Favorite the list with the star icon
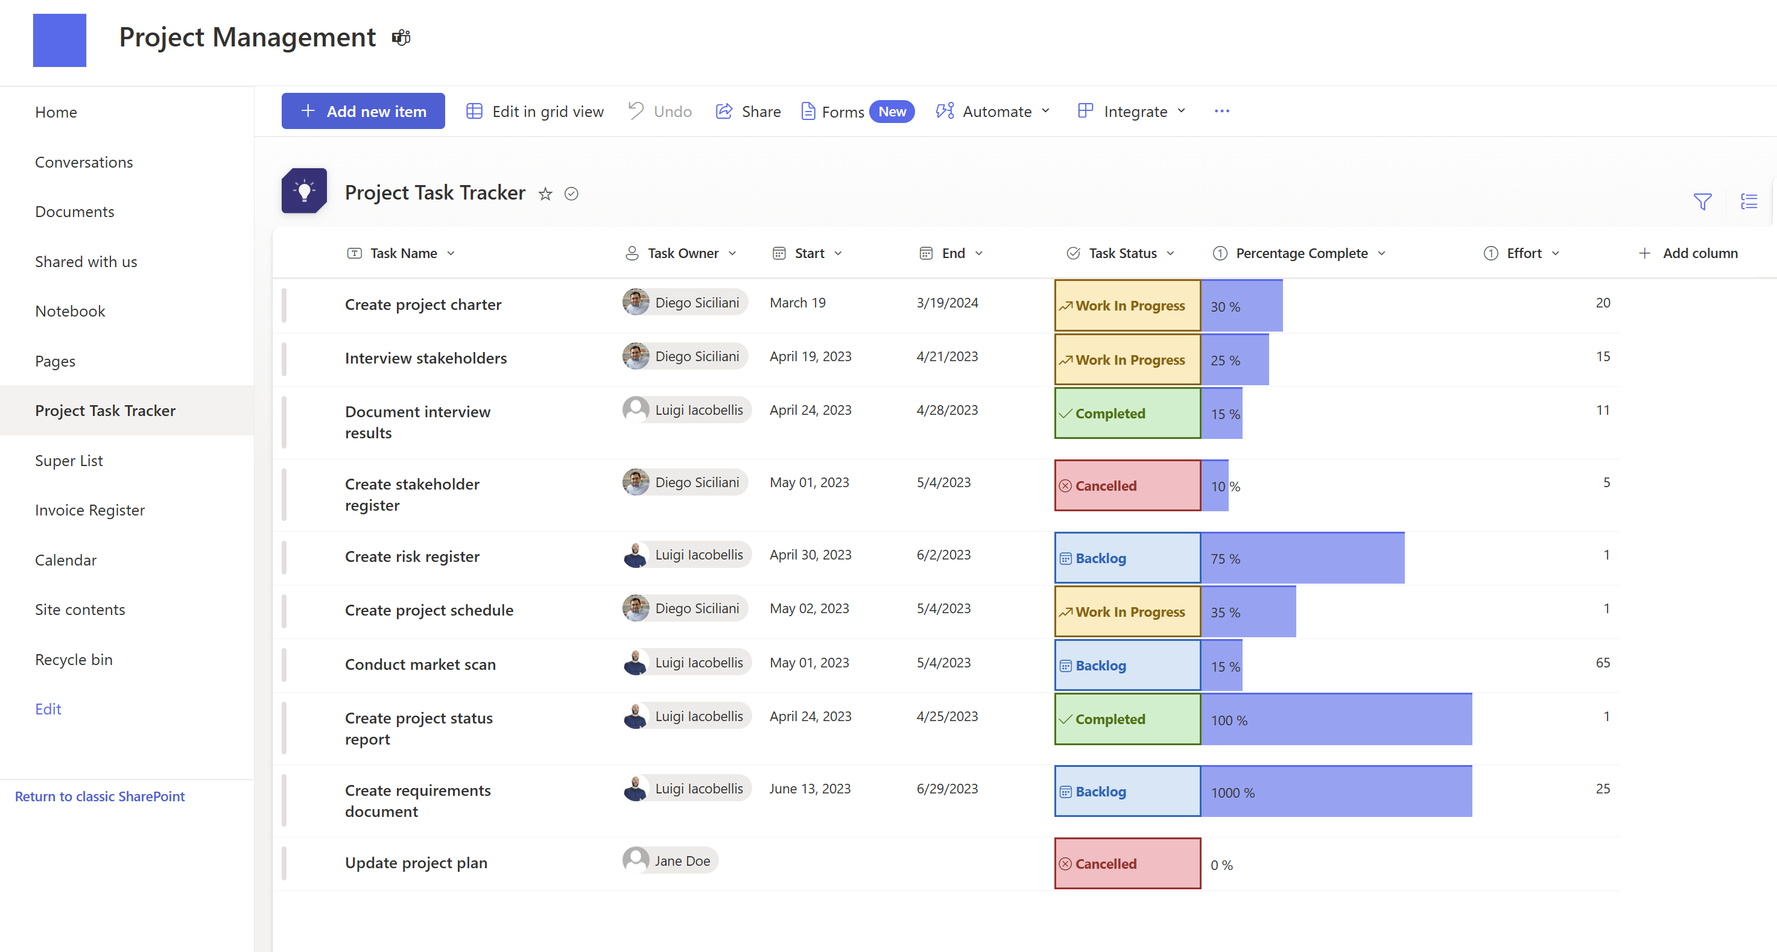This screenshot has width=1777, height=952. coord(546,194)
